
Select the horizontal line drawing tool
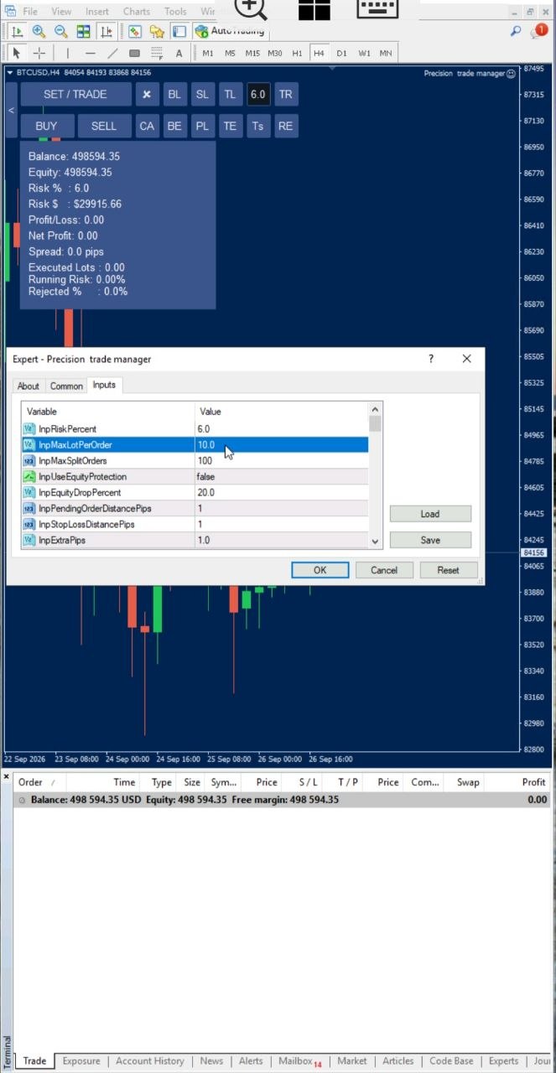click(91, 53)
